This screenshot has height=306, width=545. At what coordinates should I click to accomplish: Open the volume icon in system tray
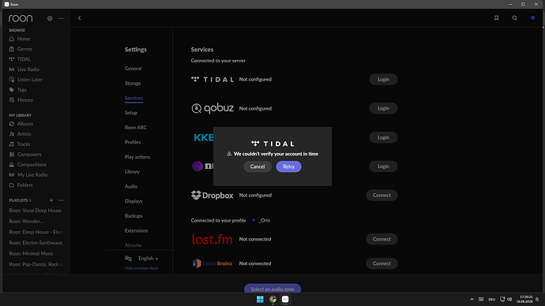coord(509,299)
